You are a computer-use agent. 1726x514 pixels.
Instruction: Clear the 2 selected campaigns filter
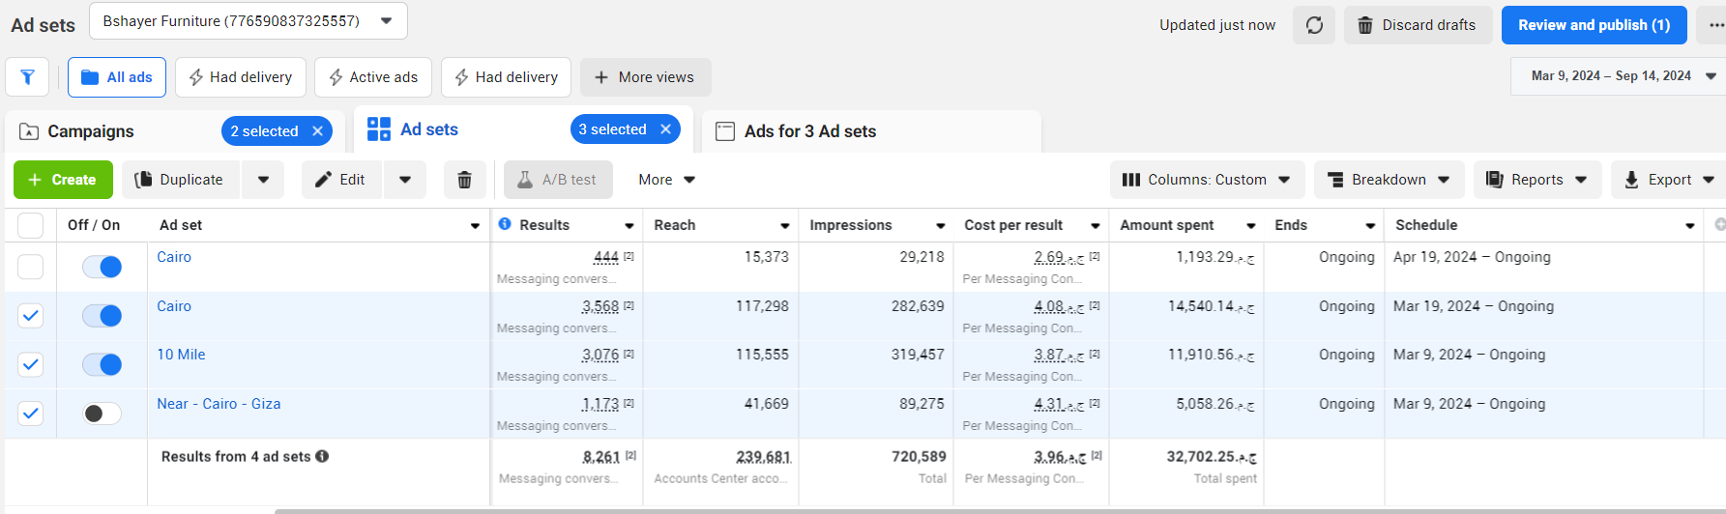[317, 131]
